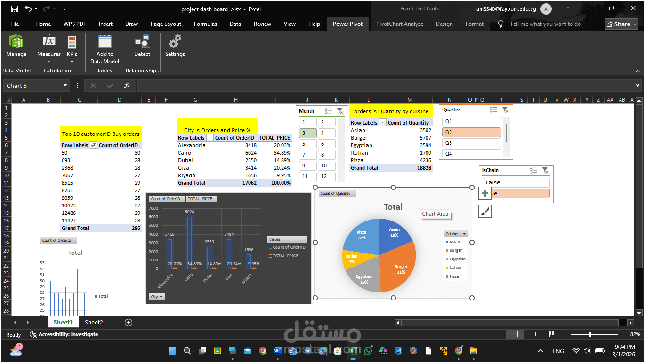Save the workbook via Quick Access icon
The width and height of the screenshot is (645, 363).
click(14, 9)
